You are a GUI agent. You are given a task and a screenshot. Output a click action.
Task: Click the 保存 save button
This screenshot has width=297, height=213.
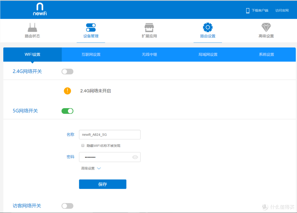[x=103, y=184]
